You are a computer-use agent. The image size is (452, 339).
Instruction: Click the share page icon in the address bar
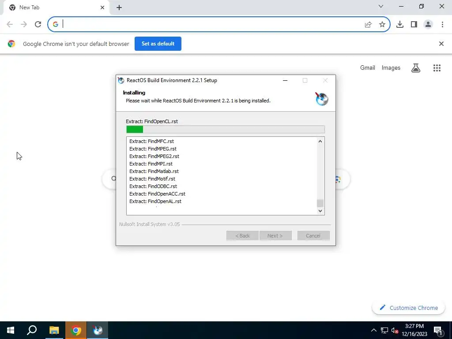point(368,25)
